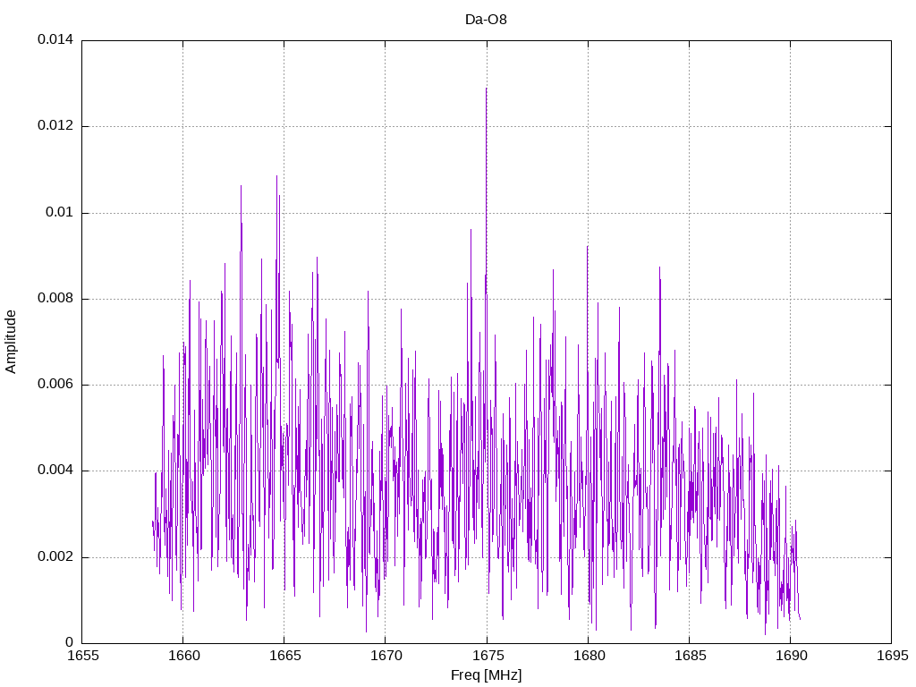
Task: Click the tallest spectrum peak near 1675 MHz
Action: 486,89
